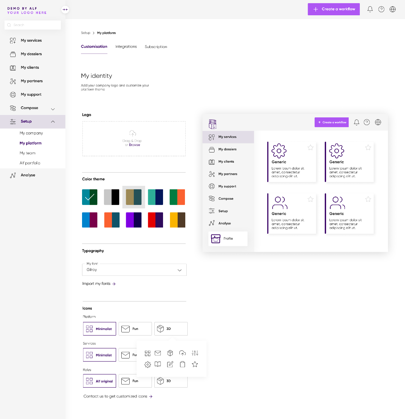The height and width of the screenshot is (419, 405).
Task: Expand the Compose sidebar section
Action: pyautogui.click(x=53, y=108)
